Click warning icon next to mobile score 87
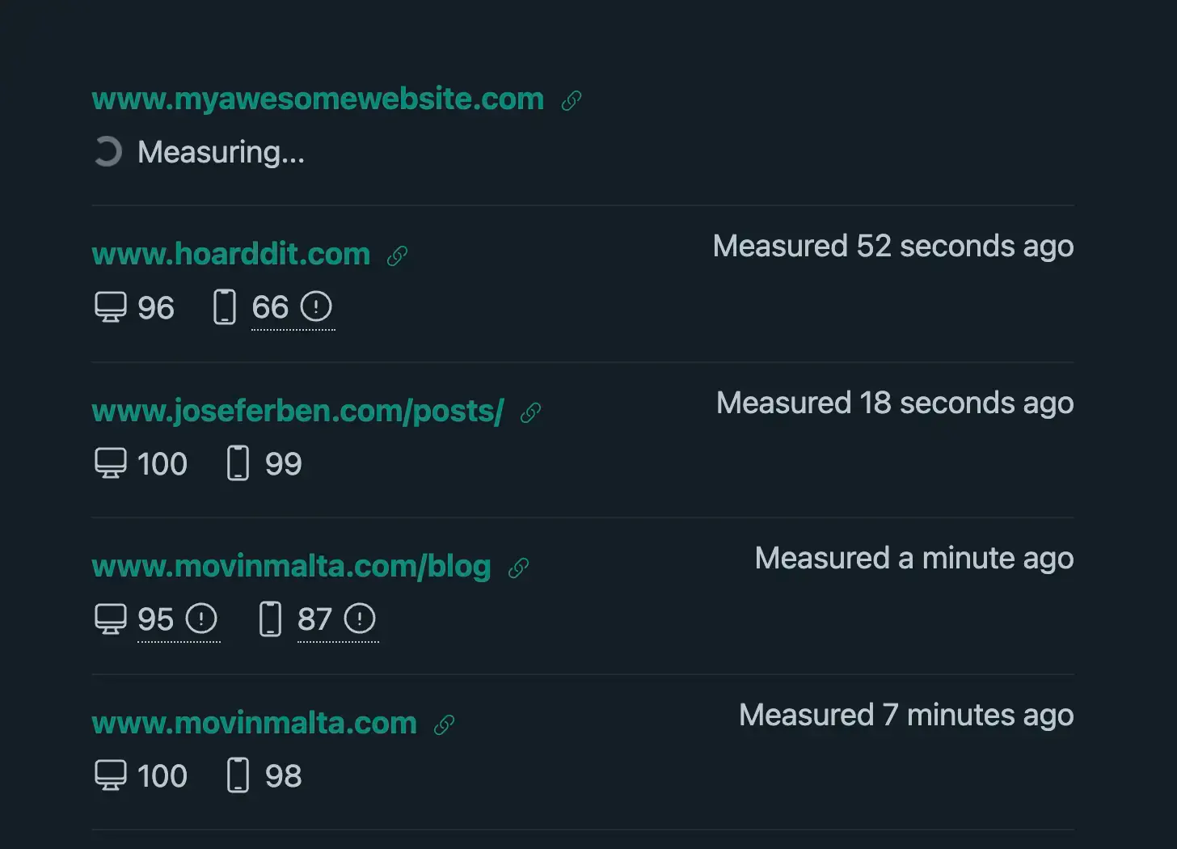The width and height of the screenshot is (1177, 849). pyautogui.click(x=360, y=619)
